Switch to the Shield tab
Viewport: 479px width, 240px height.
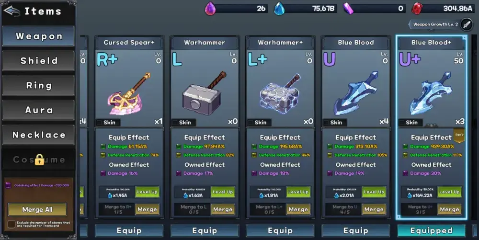click(38, 61)
